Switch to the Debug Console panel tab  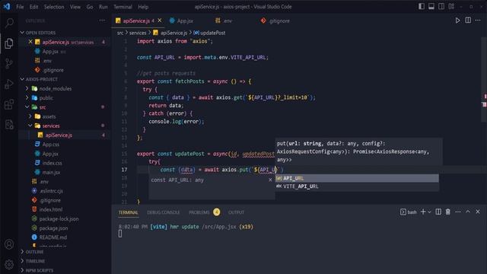click(164, 212)
